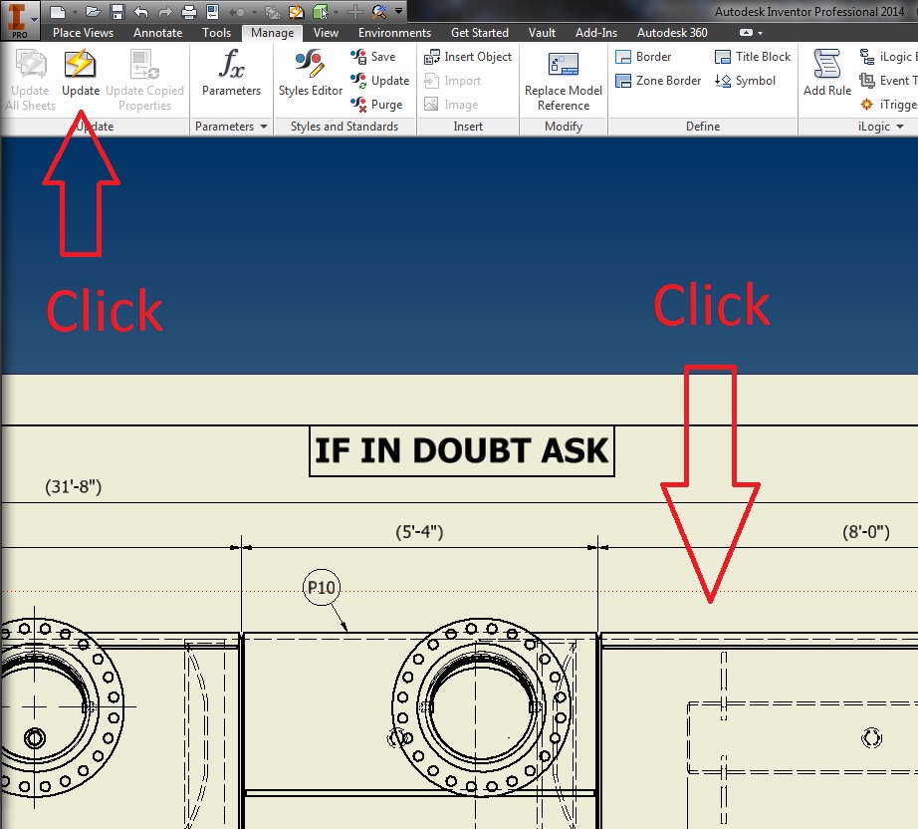Open the Add-Ins tab
This screenshot has width=918, height=829.
click(x=596, y=33)
